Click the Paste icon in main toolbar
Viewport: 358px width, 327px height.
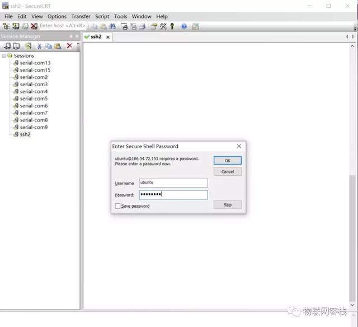[103, 26]
